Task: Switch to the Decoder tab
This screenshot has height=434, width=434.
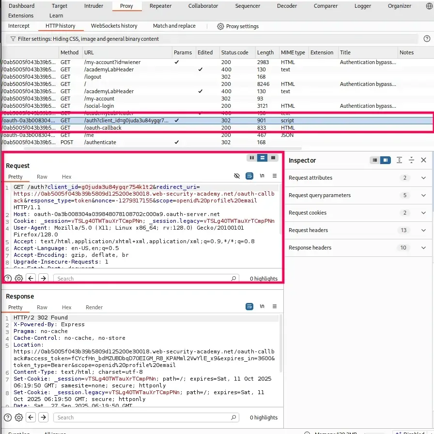Action: [x=287, y=6]
